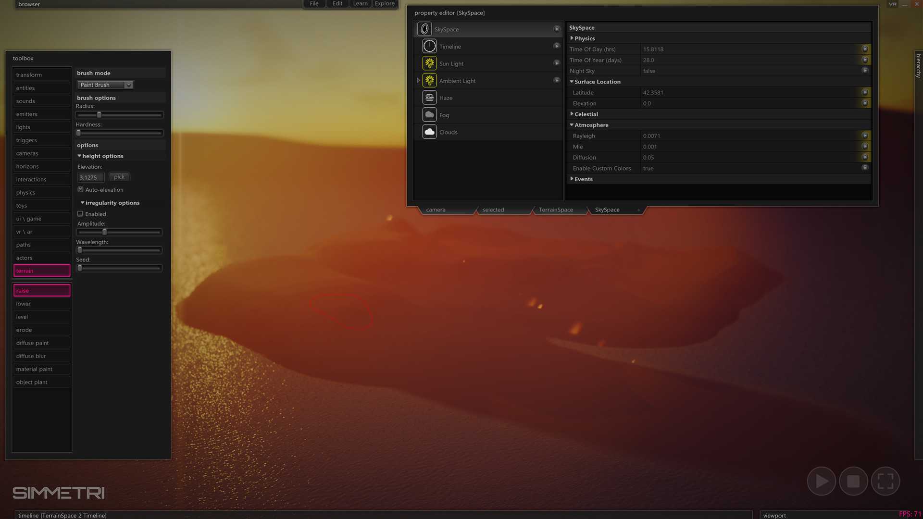
Task: Select the Clouds icon
Action: [429, 132]
